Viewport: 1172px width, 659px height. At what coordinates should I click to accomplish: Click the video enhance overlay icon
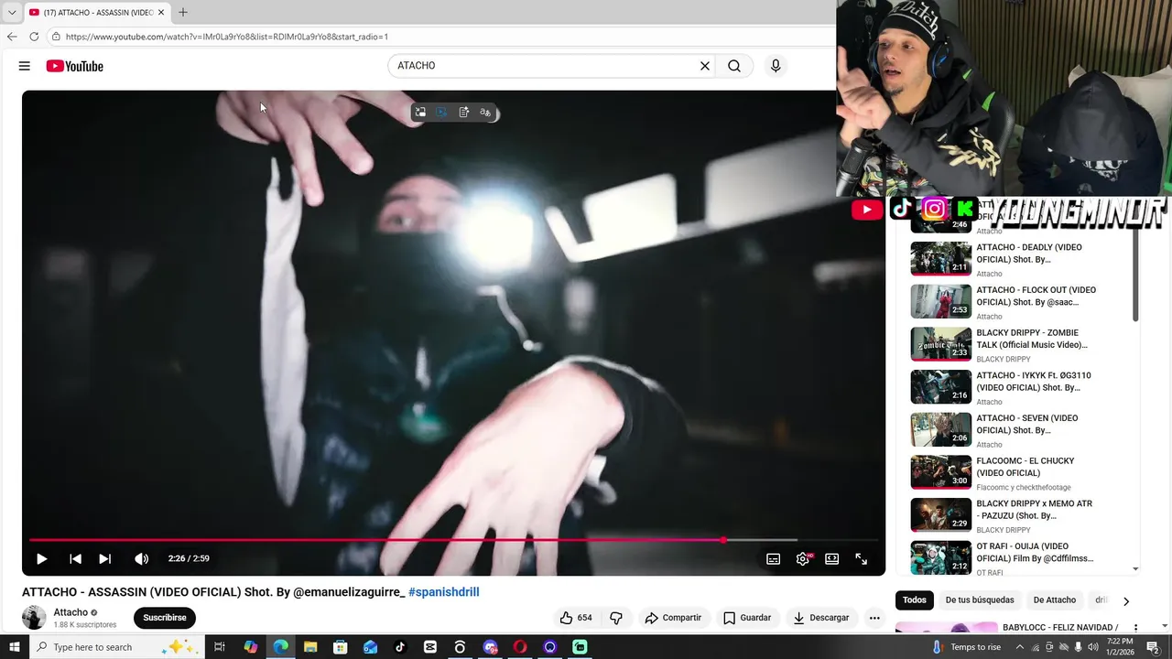[x=441, y=112]
